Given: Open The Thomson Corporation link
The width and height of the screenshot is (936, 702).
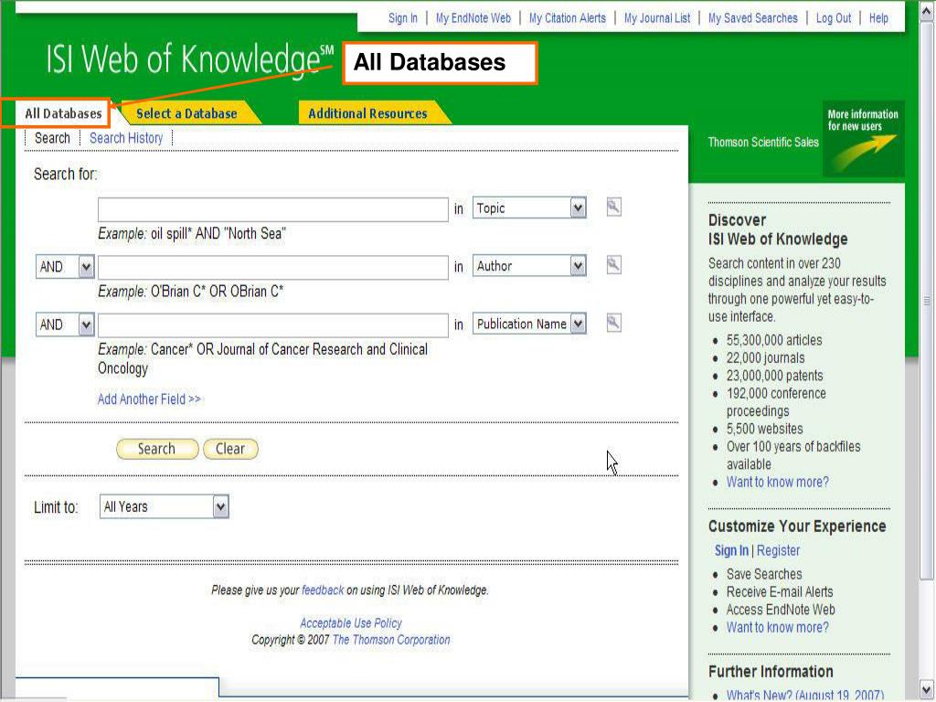Looking at the screenshot, I should (391, 640).
